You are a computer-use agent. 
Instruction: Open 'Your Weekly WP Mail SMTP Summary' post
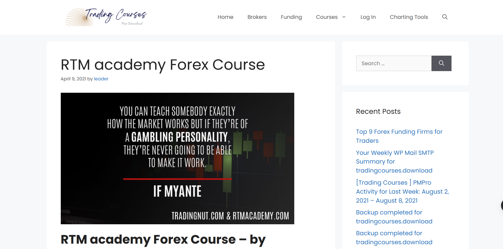(x=395, y=162)
